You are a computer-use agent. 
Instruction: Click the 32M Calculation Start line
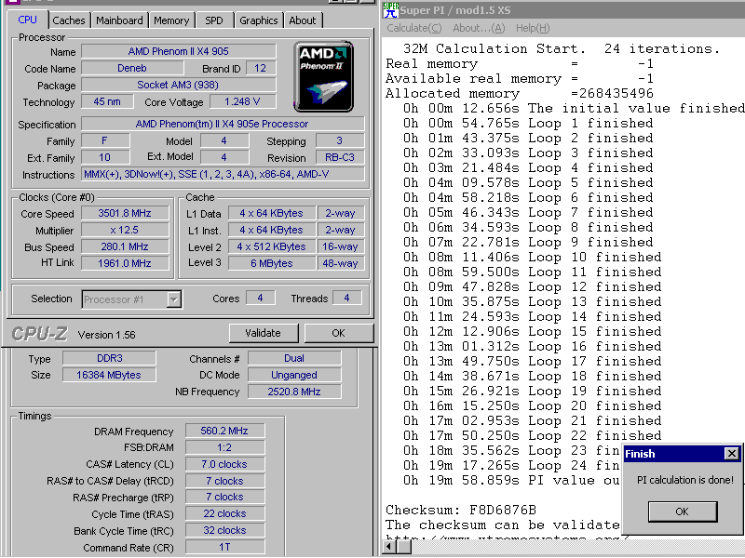562,49
